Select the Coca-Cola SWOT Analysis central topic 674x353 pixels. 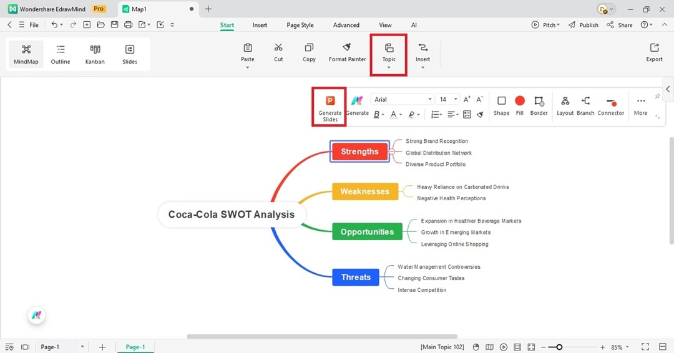click(x=232, y=215)
